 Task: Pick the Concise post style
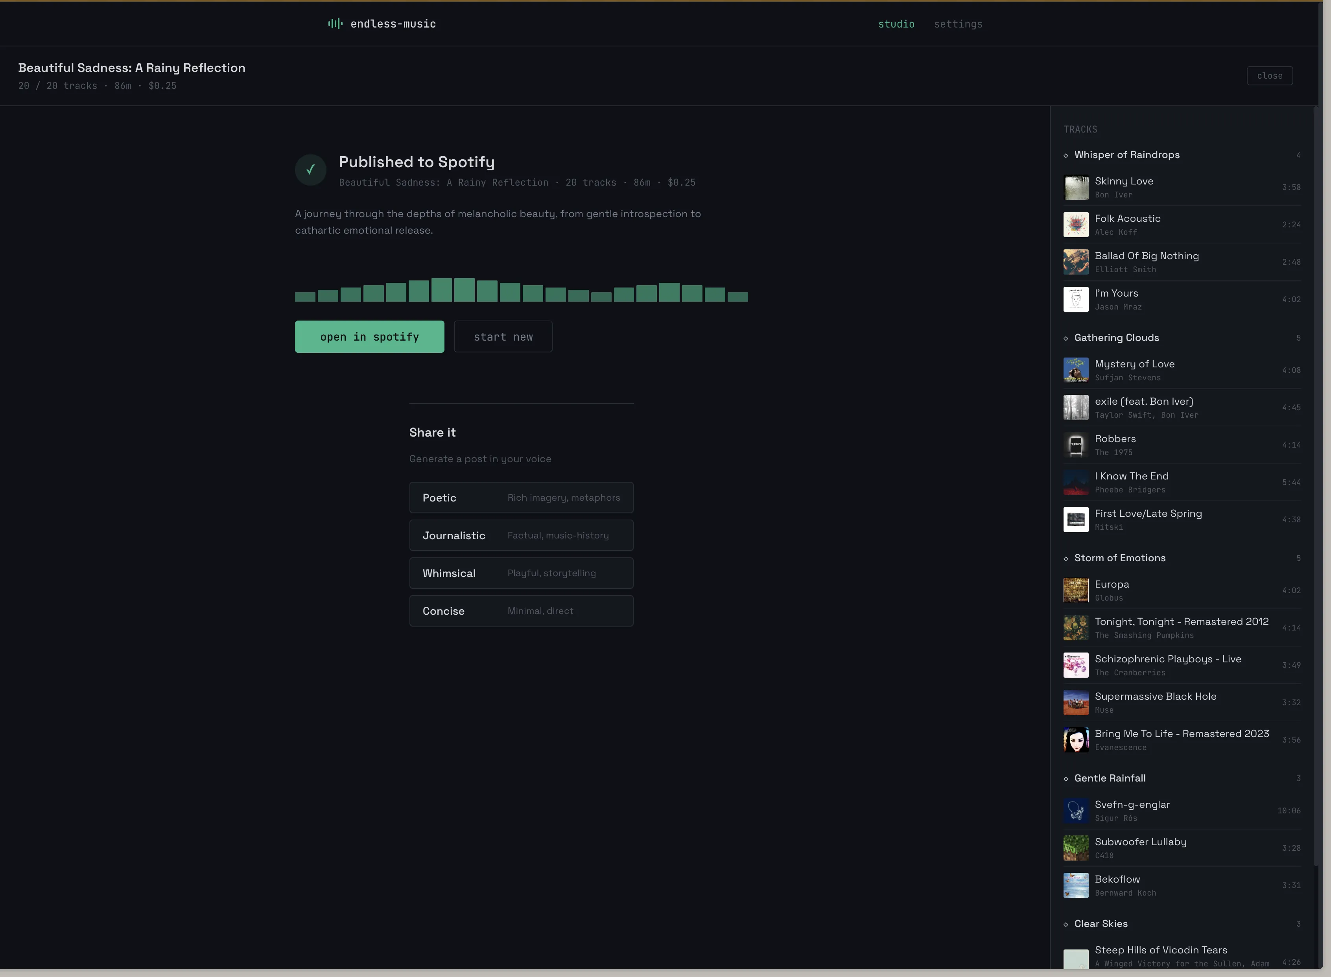[x=521, y=610]
